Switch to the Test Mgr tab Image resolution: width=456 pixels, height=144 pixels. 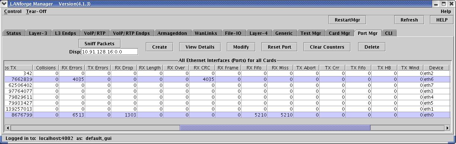click(x=311, y=33)
